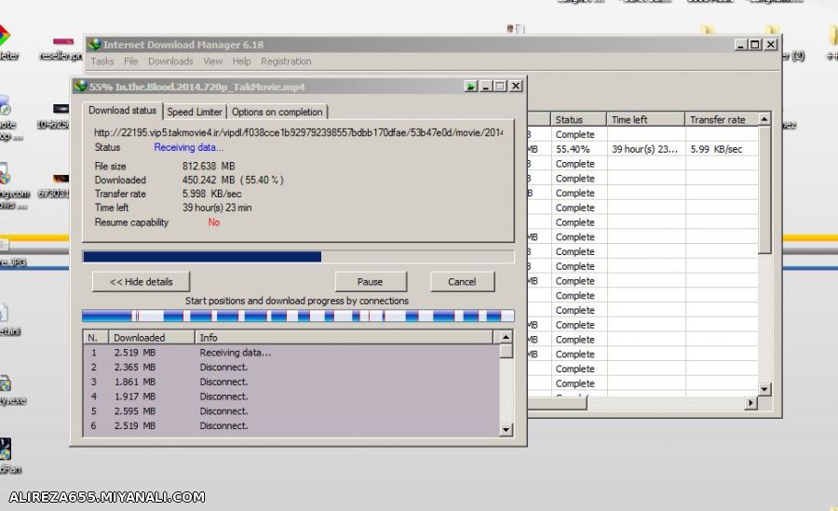Switch to Options on completion tab
This screenshot has height=511, width=838.
[x=277, y=112]
